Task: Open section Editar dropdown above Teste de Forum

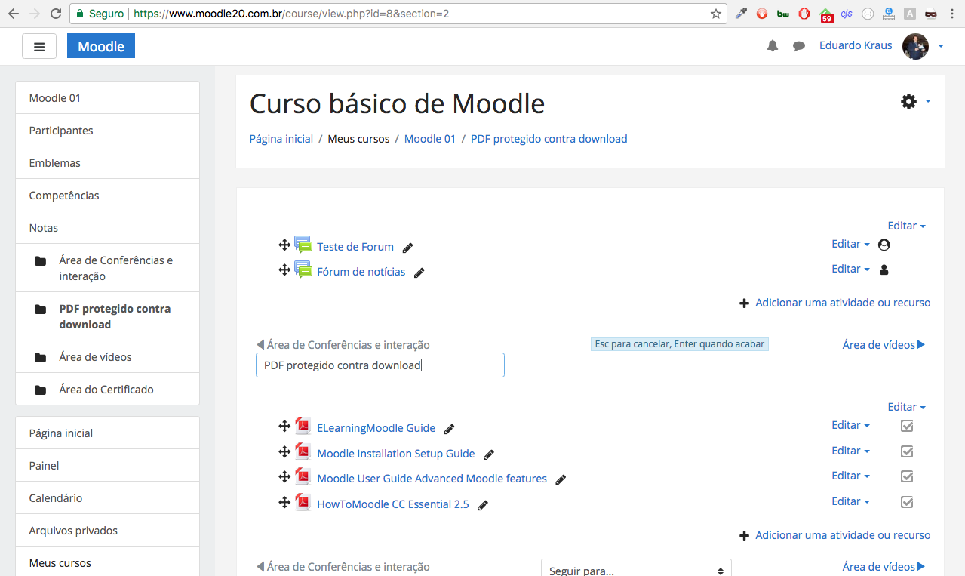Action: click(906, 226)
